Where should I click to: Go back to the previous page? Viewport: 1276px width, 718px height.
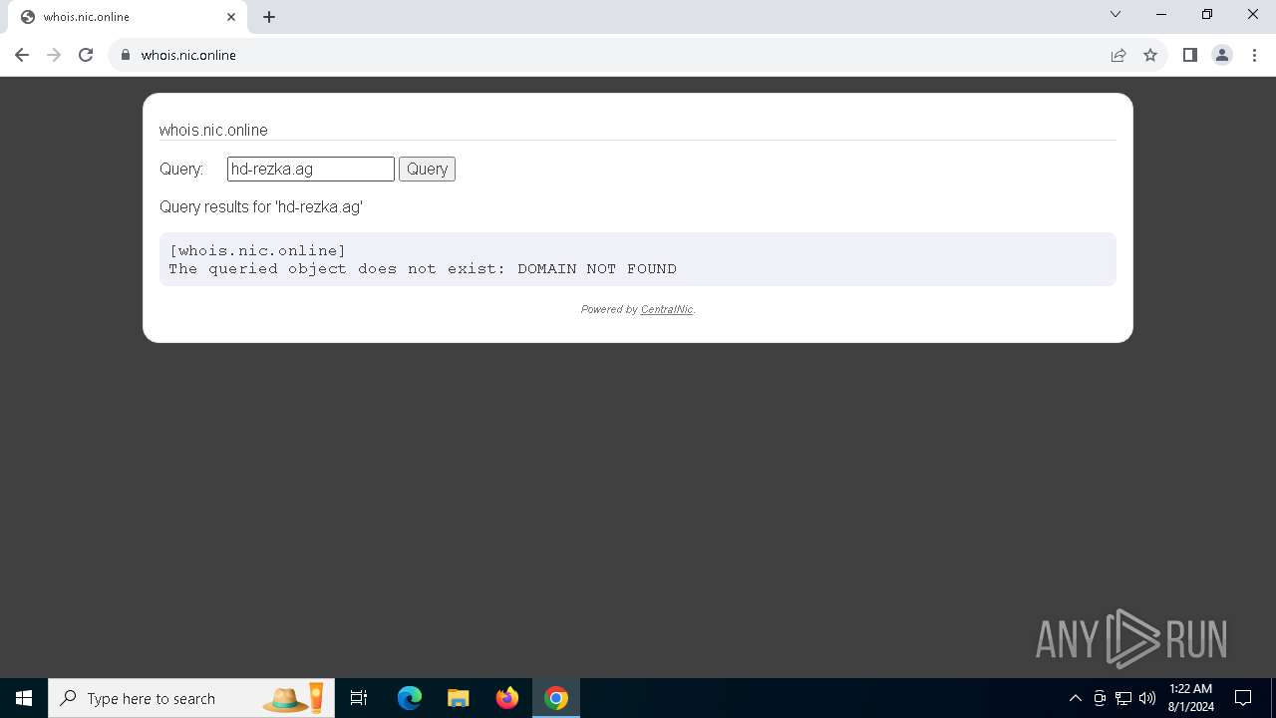click(22, 55)
